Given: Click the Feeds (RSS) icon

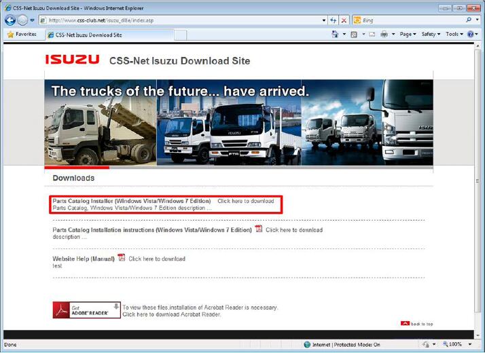Looking at the screenshot, I should tap(354, 35).
